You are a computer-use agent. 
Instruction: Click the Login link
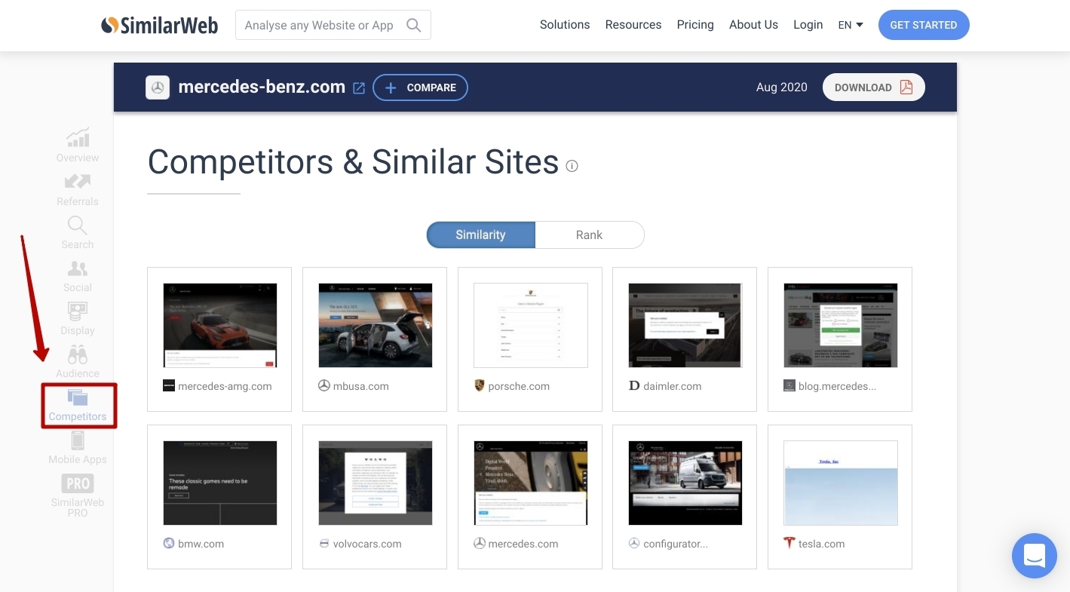(x=808, y=25)
